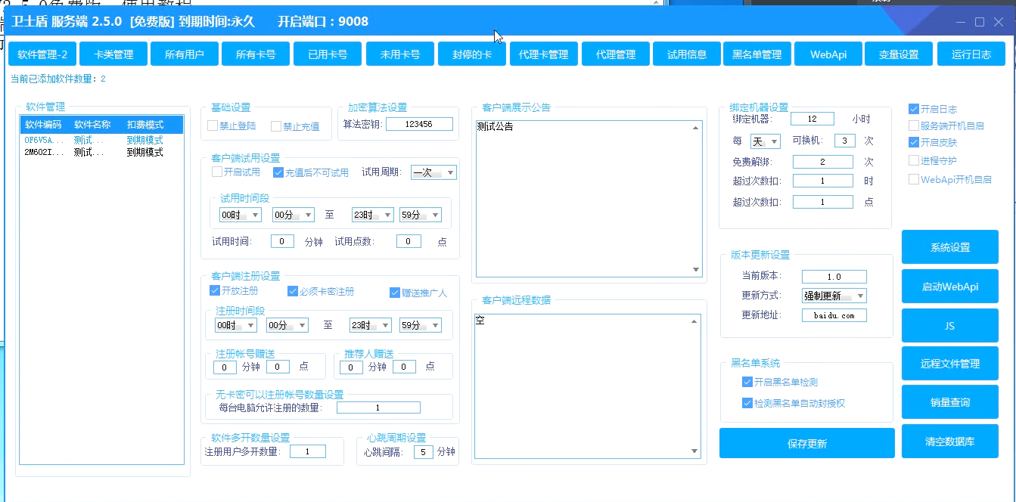Switch to the 黑名单管理 tab

757,54
